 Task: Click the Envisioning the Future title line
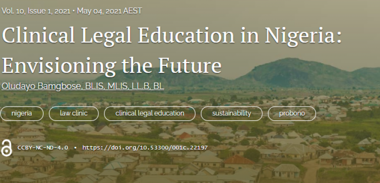111,65
